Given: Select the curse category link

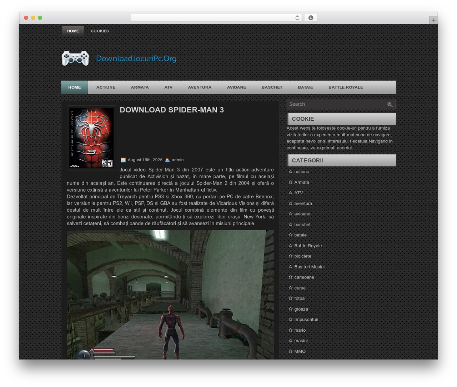Looking at the screenshot, I should (300, 288).
